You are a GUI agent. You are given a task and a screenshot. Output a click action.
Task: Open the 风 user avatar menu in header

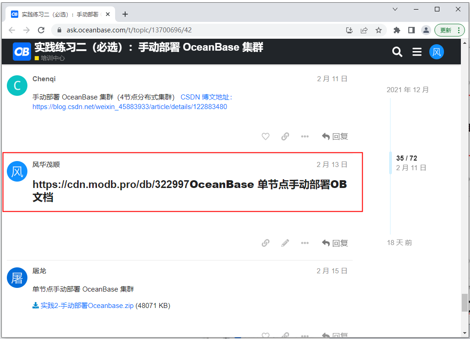(437, 52)
